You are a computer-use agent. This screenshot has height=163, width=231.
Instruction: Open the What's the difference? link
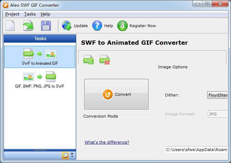[x=107, y=142]
